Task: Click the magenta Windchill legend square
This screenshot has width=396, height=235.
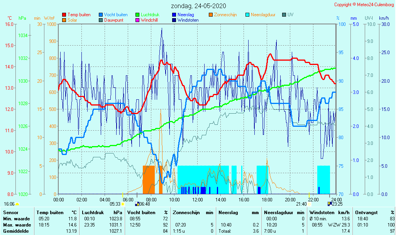Action: (x=137, y=20)
